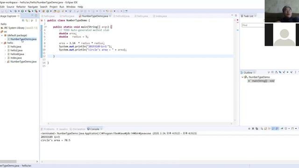Minimize the editor area
Image resolution: width=299 pixels, height=168 pixels.
tap(232, 15)
